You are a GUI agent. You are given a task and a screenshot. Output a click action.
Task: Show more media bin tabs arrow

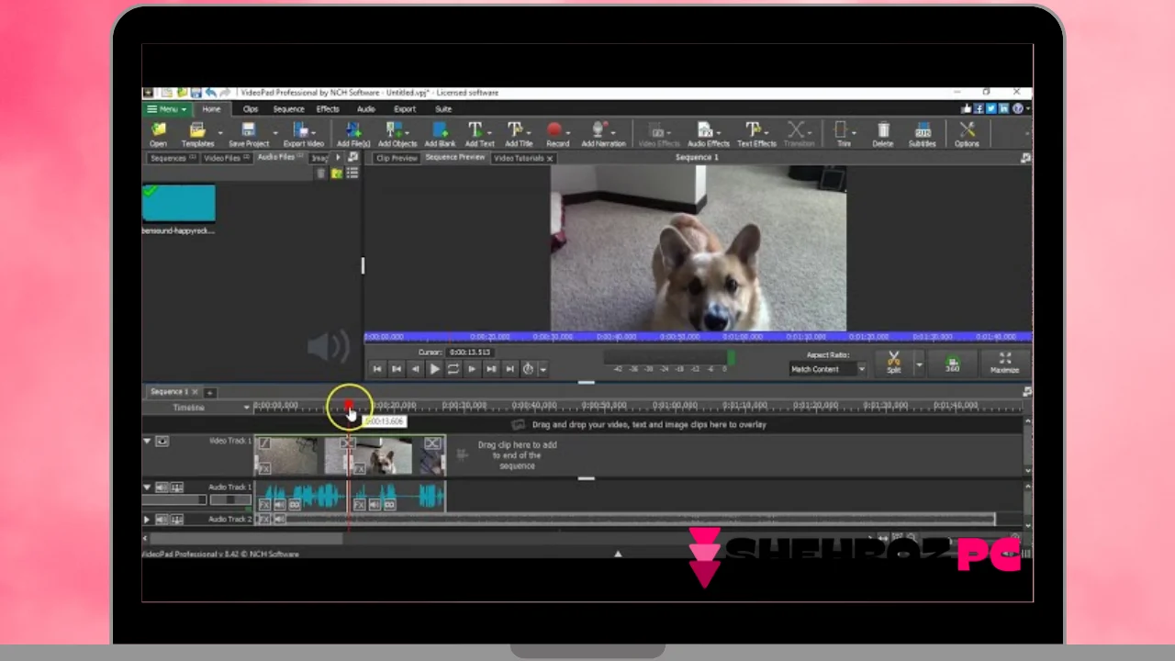tap(337, 158)
